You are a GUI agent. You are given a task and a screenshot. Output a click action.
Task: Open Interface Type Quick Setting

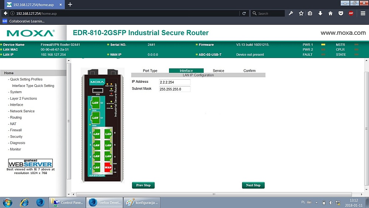(33, 86)
